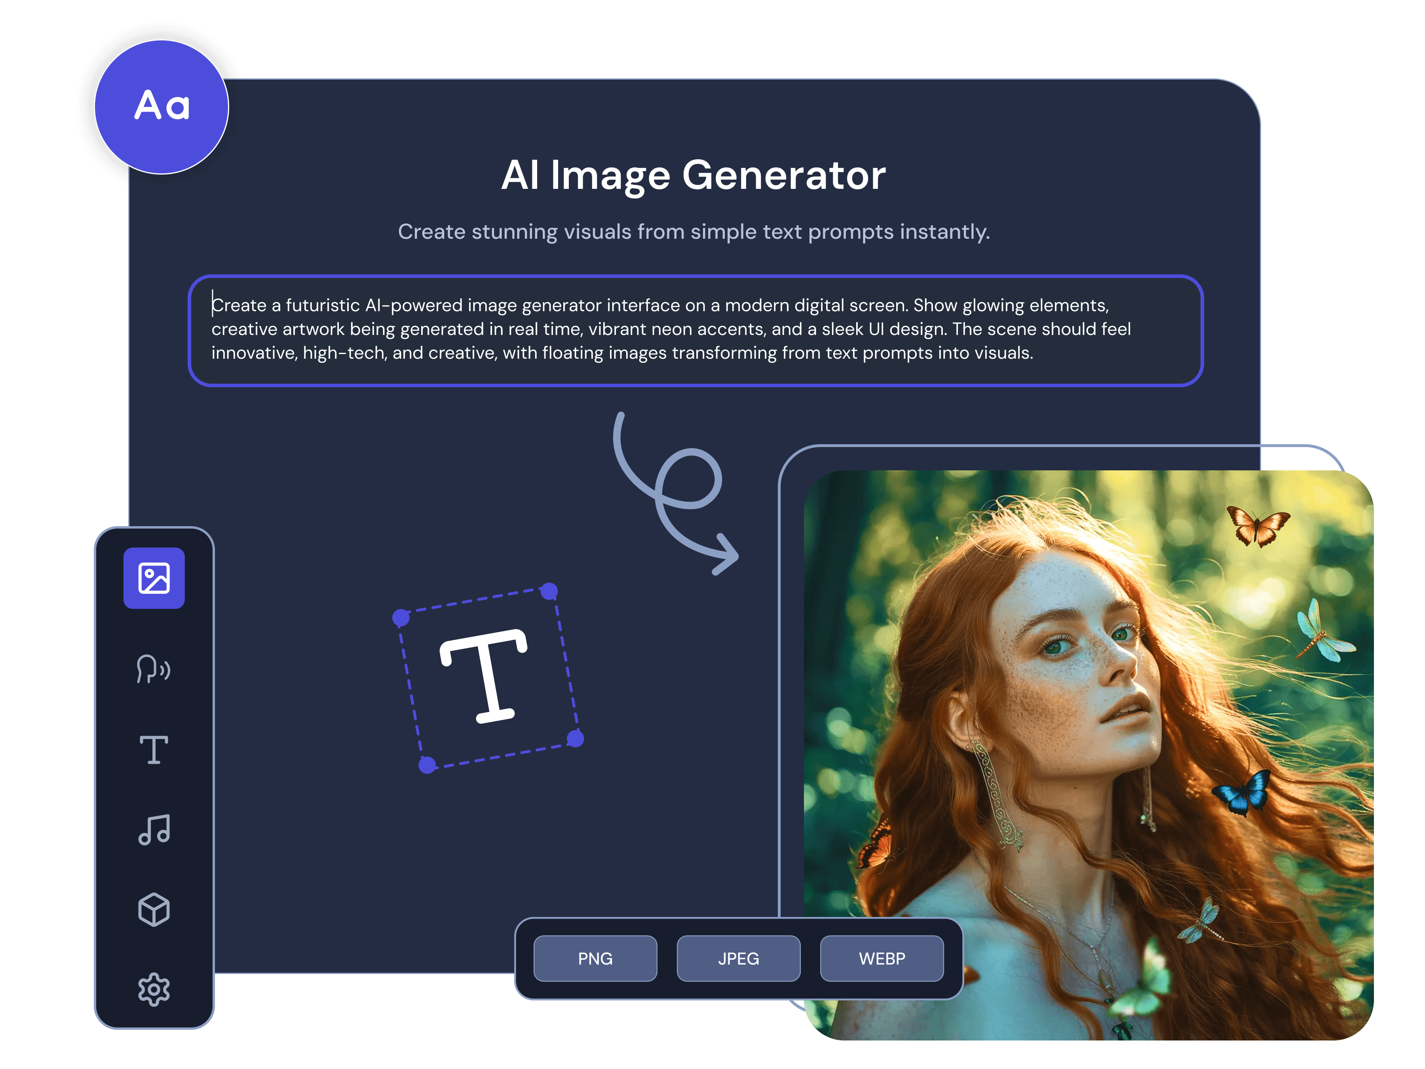
Task: Select the Text tool in sidebar
Action: [154, 749]
